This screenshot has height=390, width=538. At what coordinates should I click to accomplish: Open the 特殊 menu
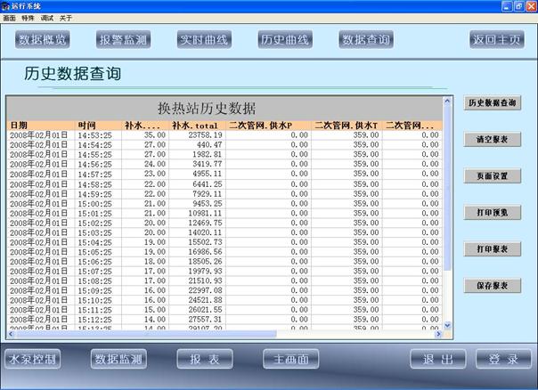click(28, 18)
